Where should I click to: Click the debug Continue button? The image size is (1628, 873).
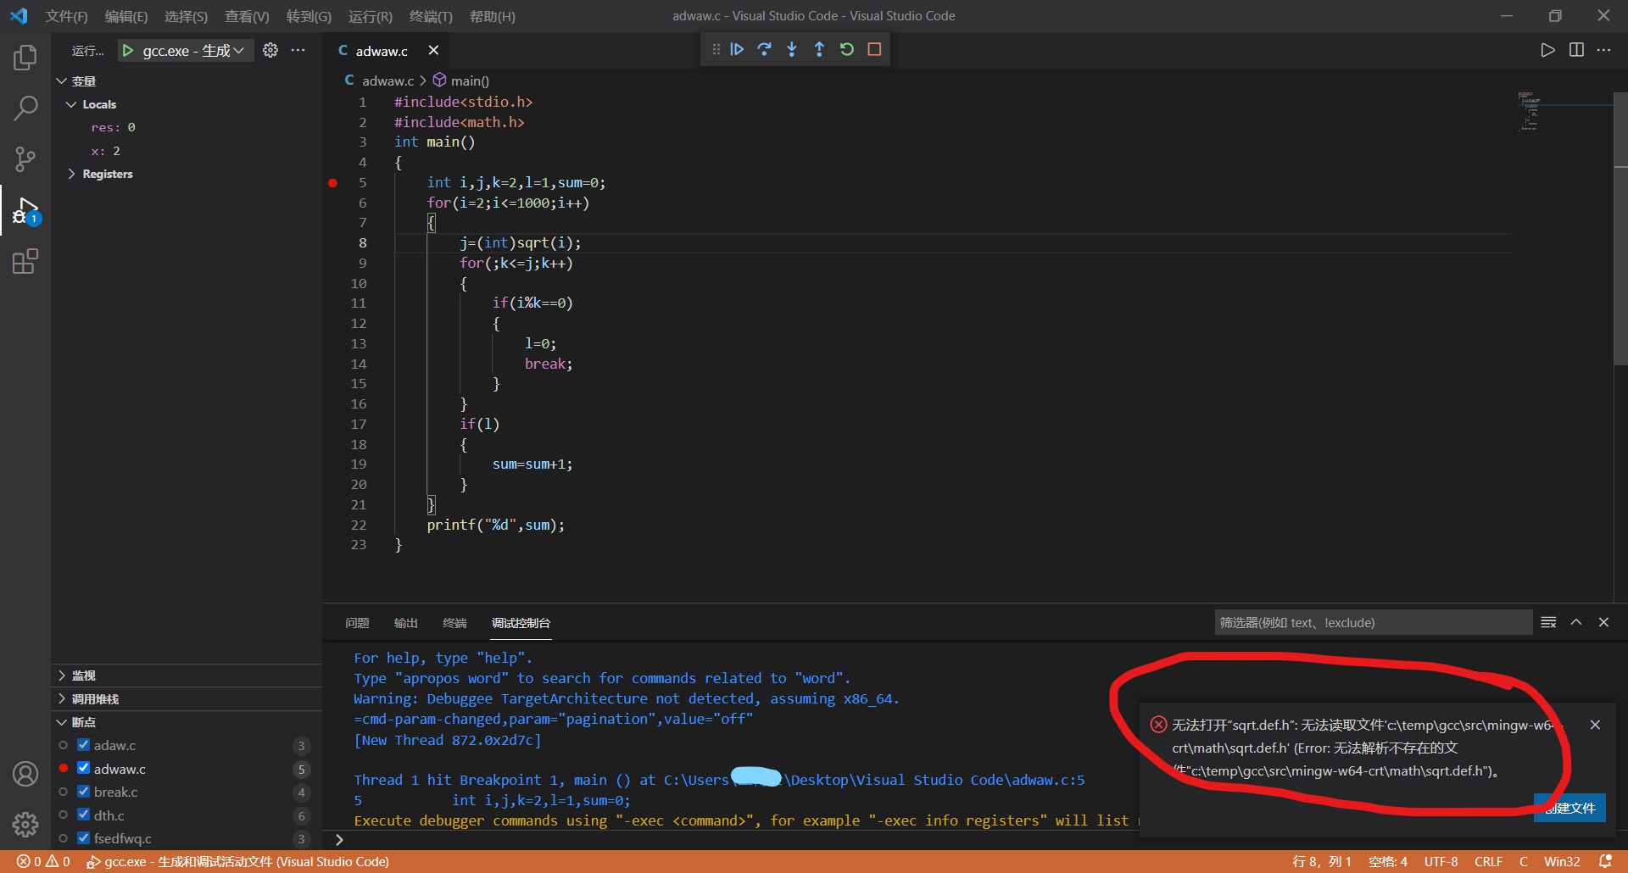(737, 49)
